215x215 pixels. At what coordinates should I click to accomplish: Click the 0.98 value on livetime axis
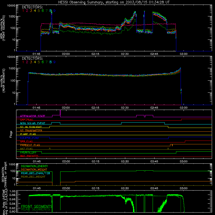pyautogui.click(x=12, y=195)
